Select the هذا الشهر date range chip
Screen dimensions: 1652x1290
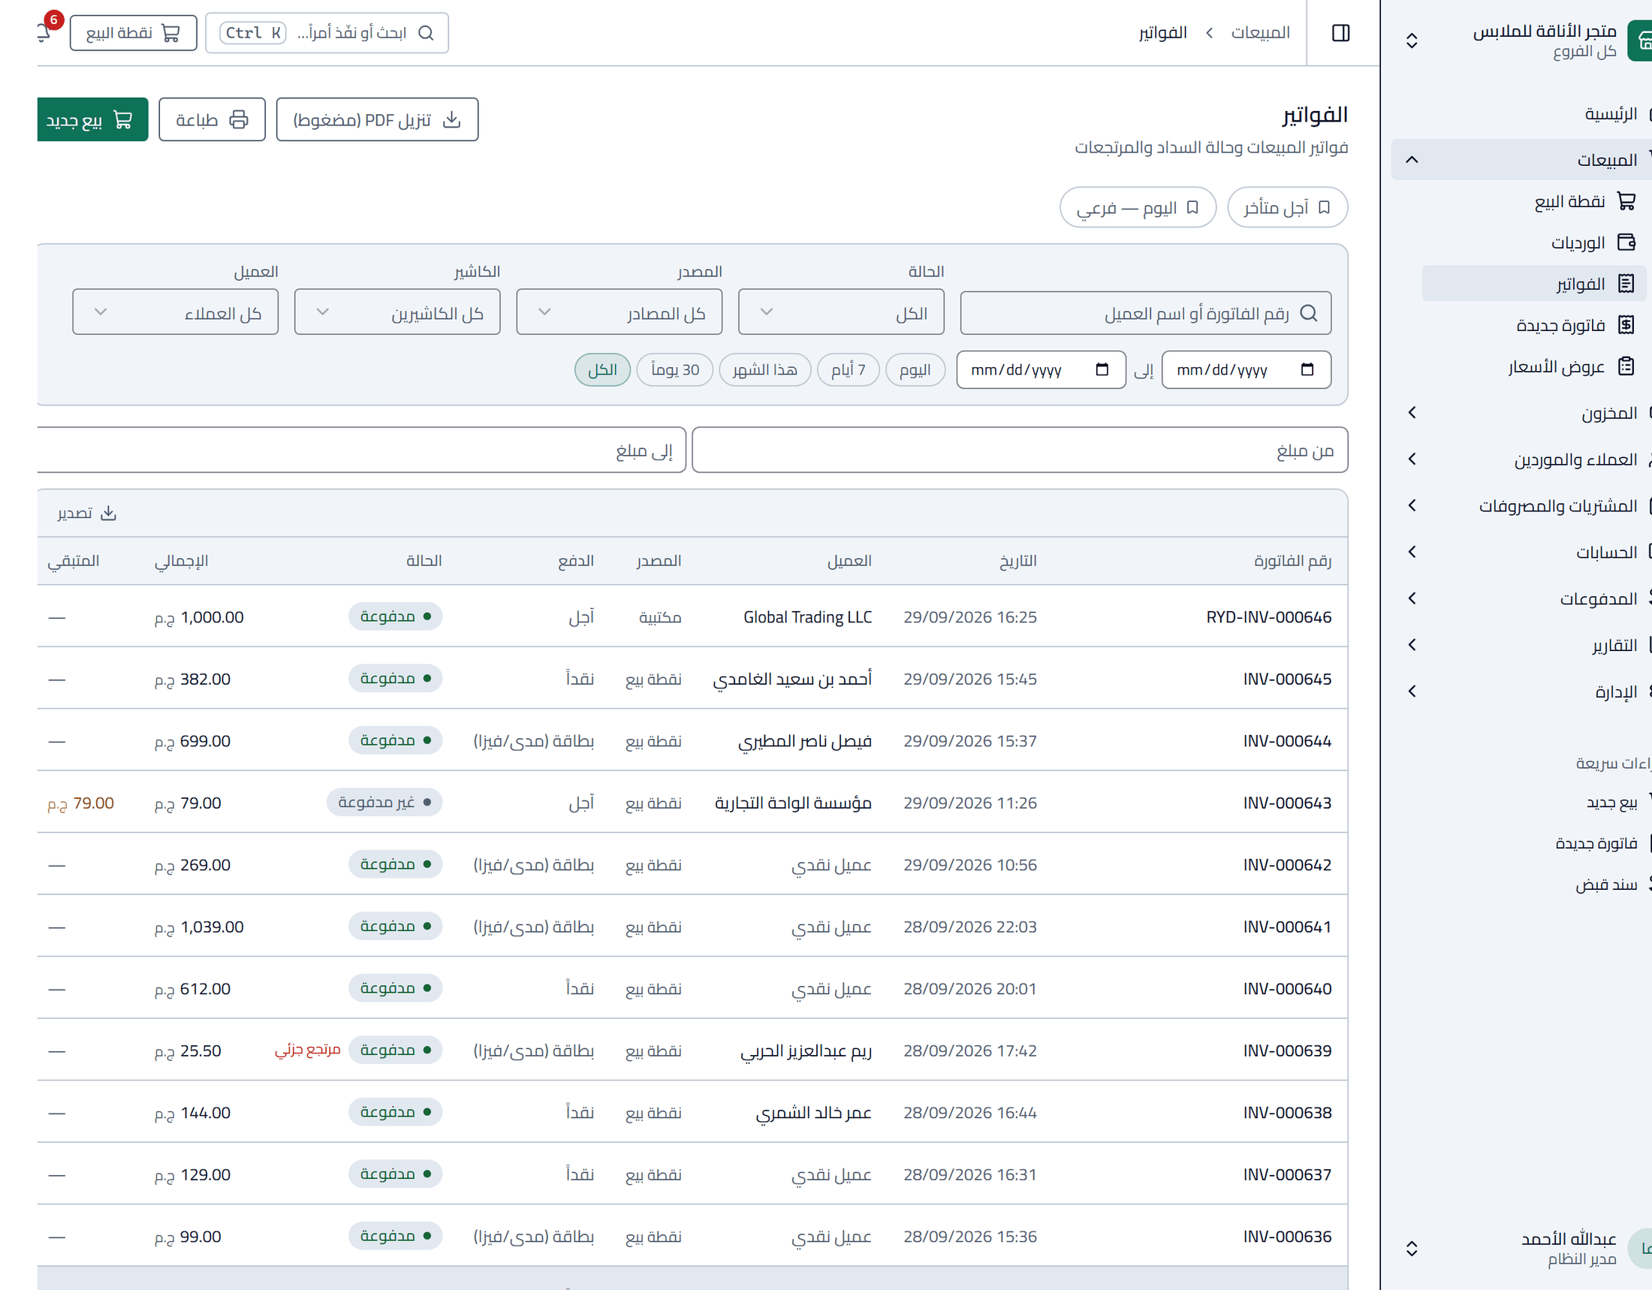tap(764, 369)
